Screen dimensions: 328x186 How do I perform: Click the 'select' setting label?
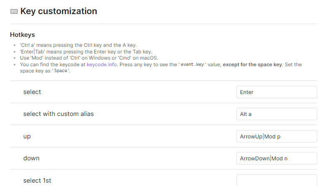tap(32, 92)
